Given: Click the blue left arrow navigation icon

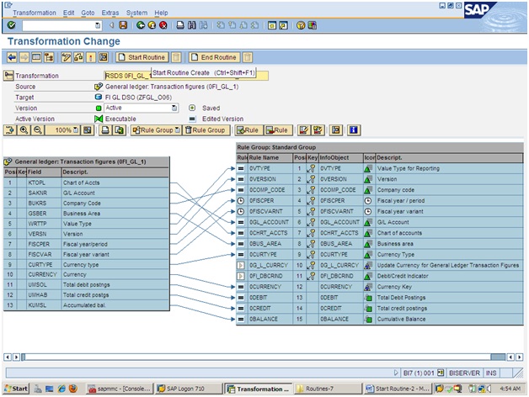Looking at the screenshot, I should [12, 57].
